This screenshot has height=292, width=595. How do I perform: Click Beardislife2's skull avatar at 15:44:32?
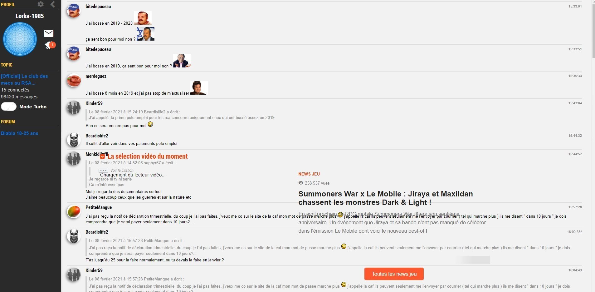pyautogui.click(x=74, y=140)
